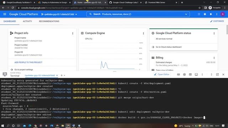Open the header three-dot settings menu
Image resolution: width=228 pixels, height=128 pixels.
pos(217,14)
